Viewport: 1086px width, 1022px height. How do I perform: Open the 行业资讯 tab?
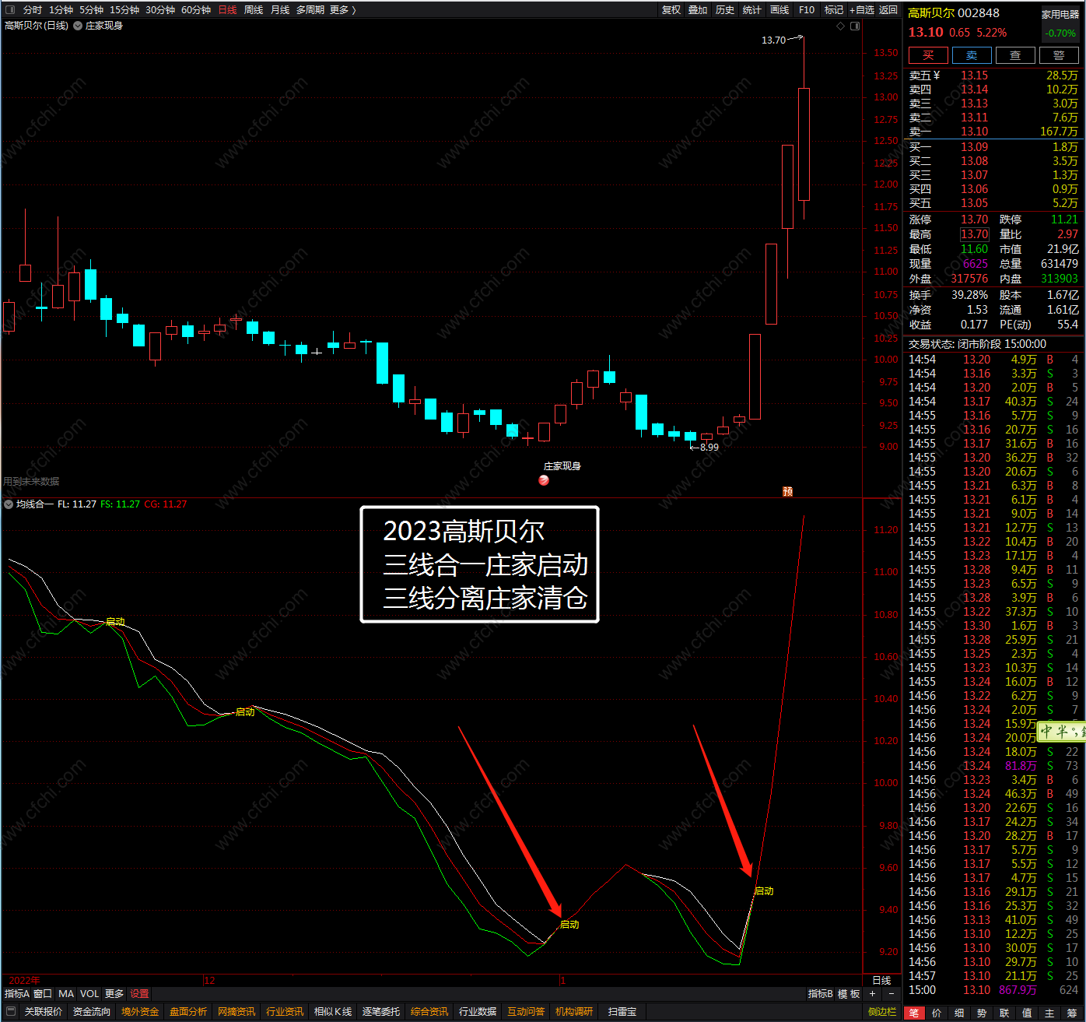pyautogui.click(x=284, y=1012)
